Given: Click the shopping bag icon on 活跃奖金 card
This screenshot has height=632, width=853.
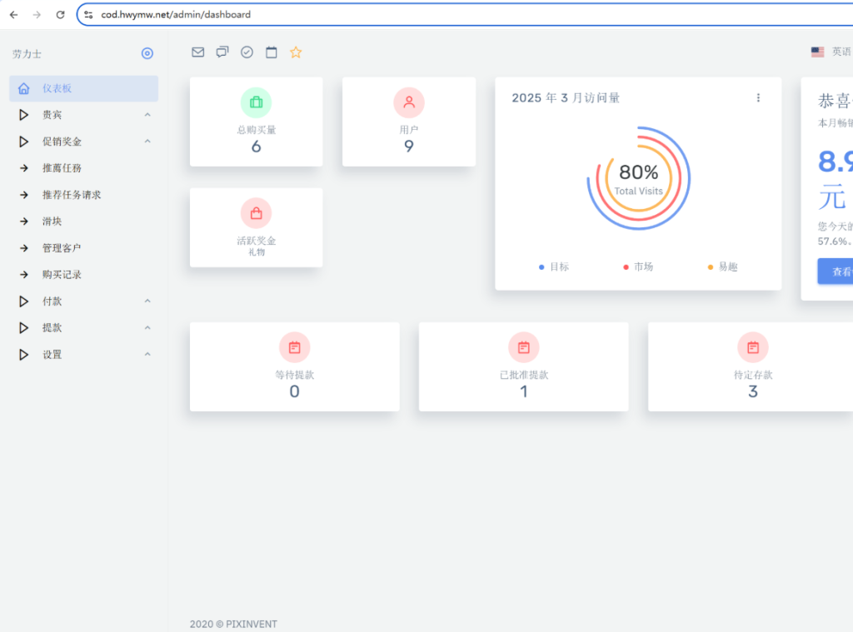Looking at the screenshot, I should pos(257,213).
